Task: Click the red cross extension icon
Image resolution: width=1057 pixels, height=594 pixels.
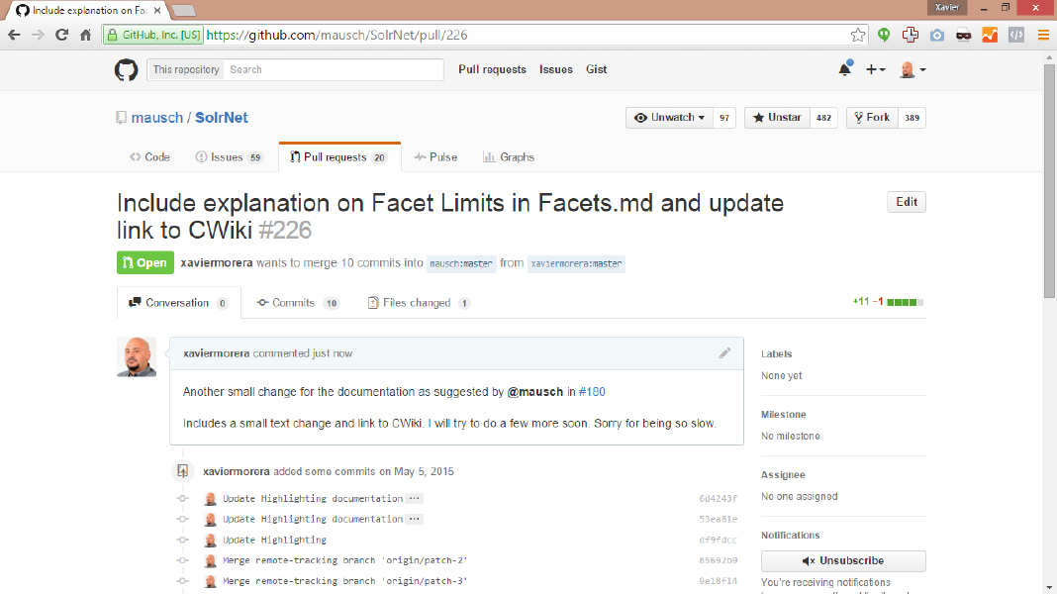Action: coord(911,35)
